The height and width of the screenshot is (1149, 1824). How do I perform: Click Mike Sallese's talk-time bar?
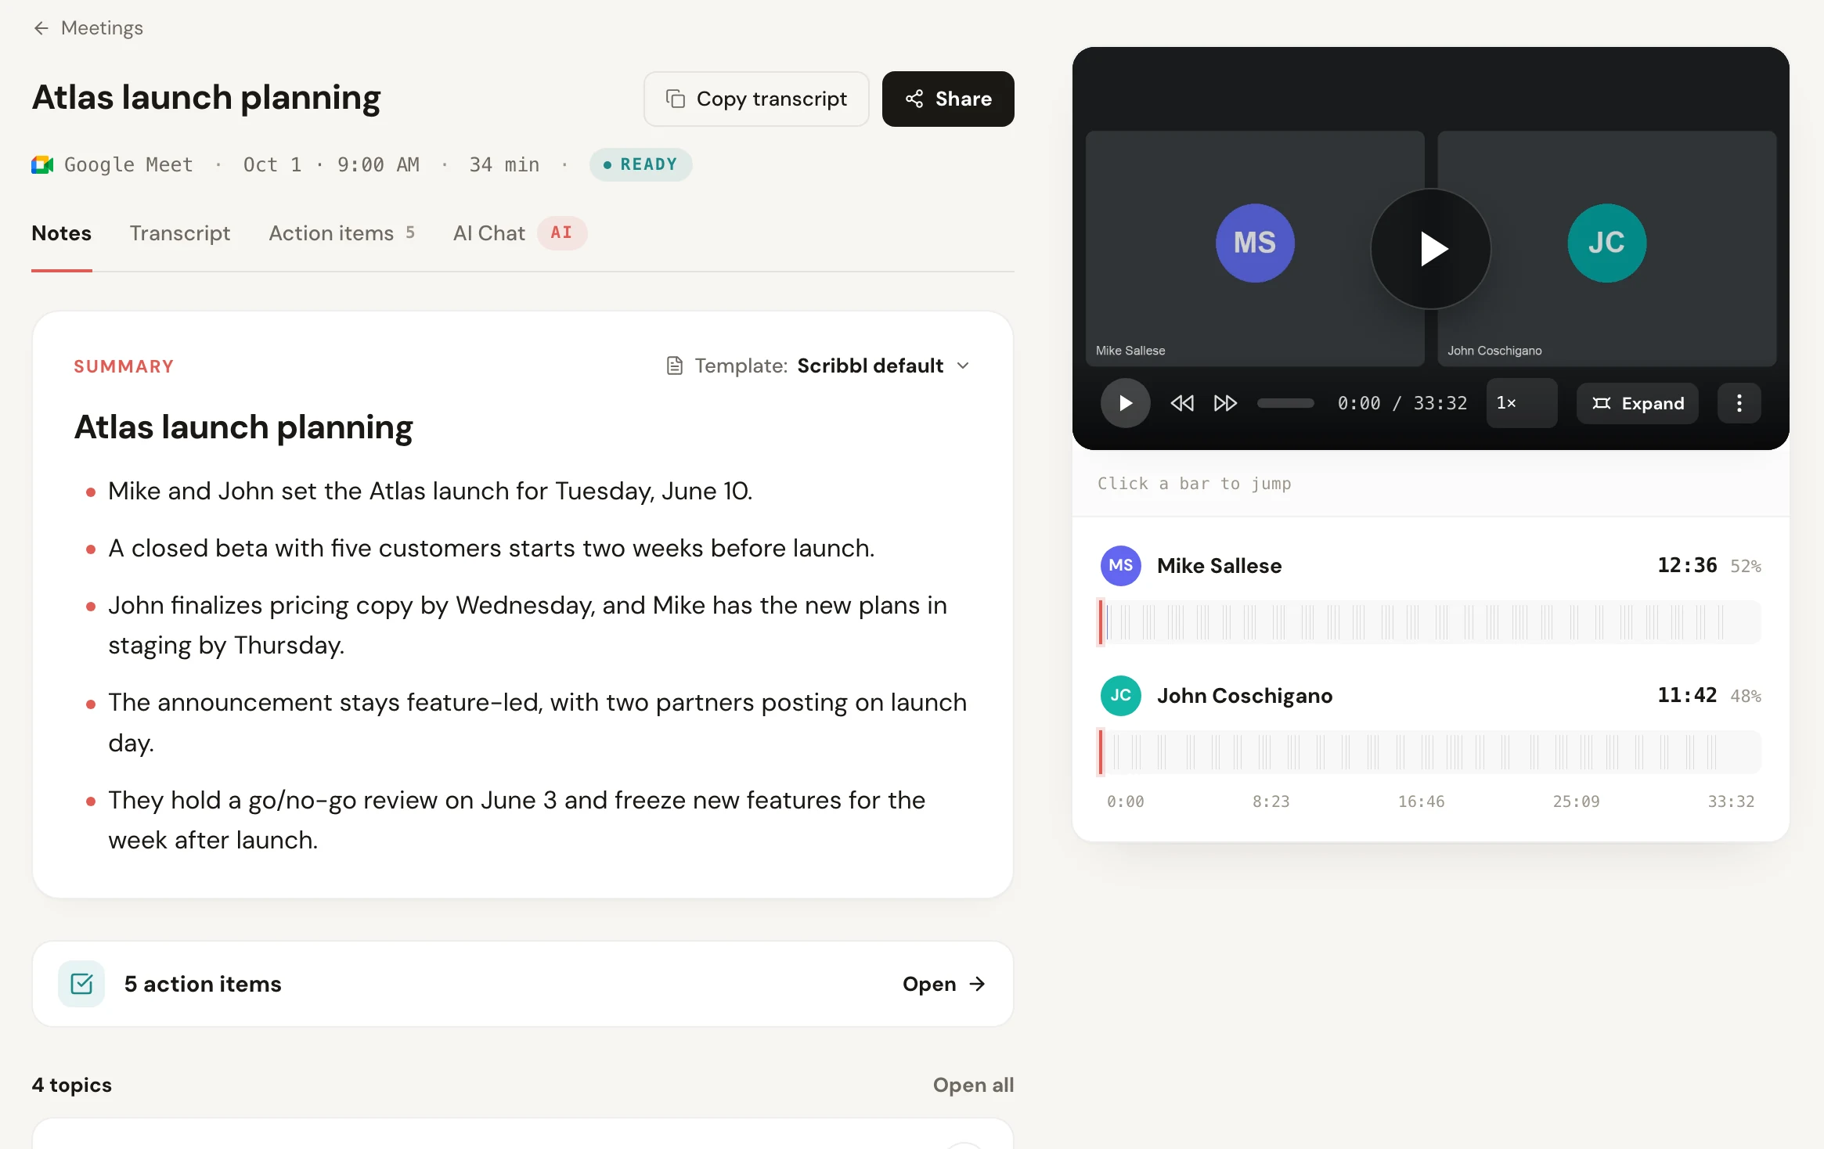point(1429,622)
